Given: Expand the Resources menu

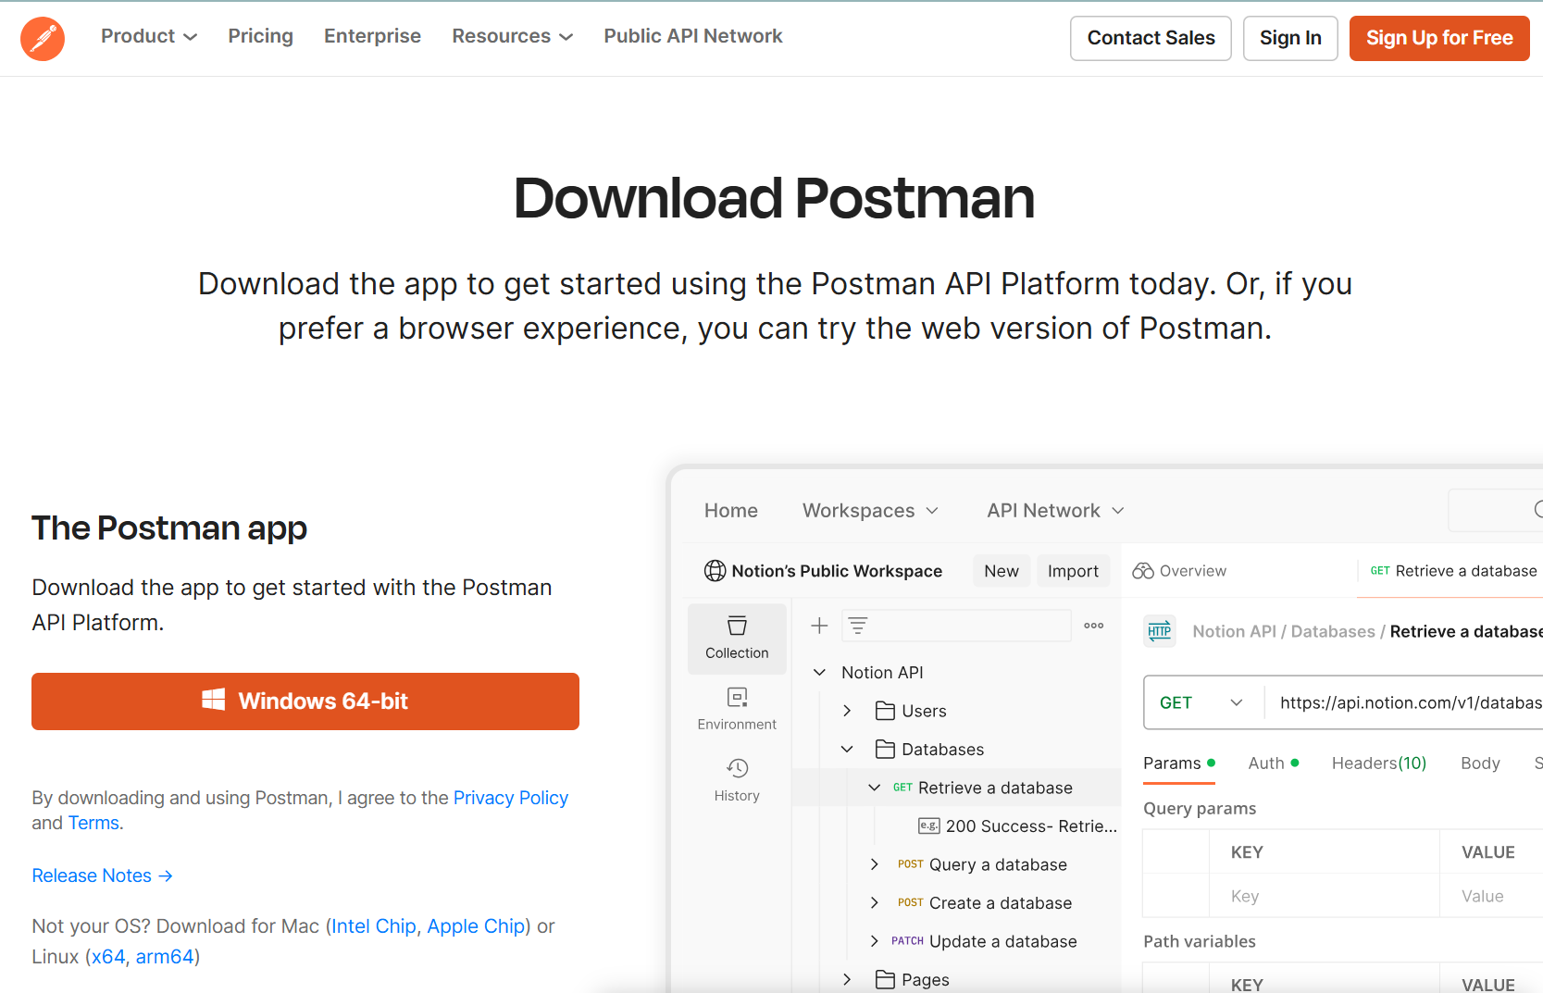Looking at the screenshot, I should point(513,36).
